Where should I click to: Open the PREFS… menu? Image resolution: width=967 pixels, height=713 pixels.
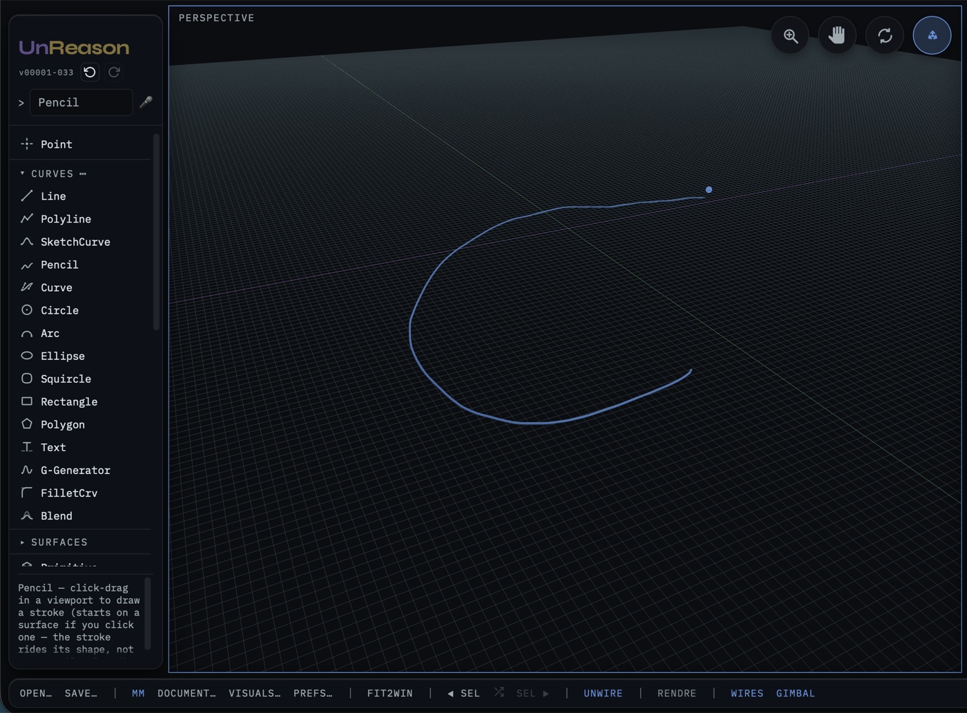[x=313, y=693]
